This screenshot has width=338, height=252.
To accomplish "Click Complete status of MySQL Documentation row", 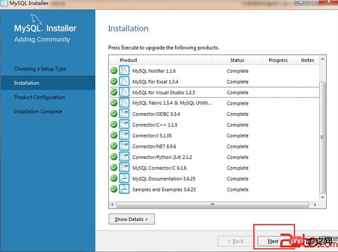I will pyautogui.click(x=237, y=178).
